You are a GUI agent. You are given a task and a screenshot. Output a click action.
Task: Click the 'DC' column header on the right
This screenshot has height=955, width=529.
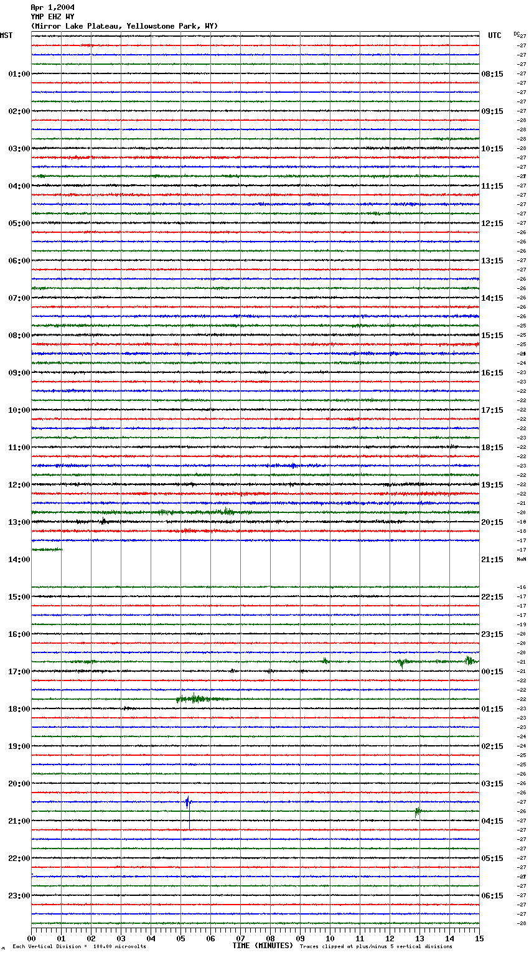click(517, 34)
